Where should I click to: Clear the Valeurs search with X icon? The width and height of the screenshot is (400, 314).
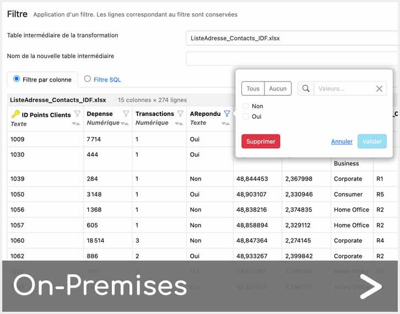tap(379, 89)
